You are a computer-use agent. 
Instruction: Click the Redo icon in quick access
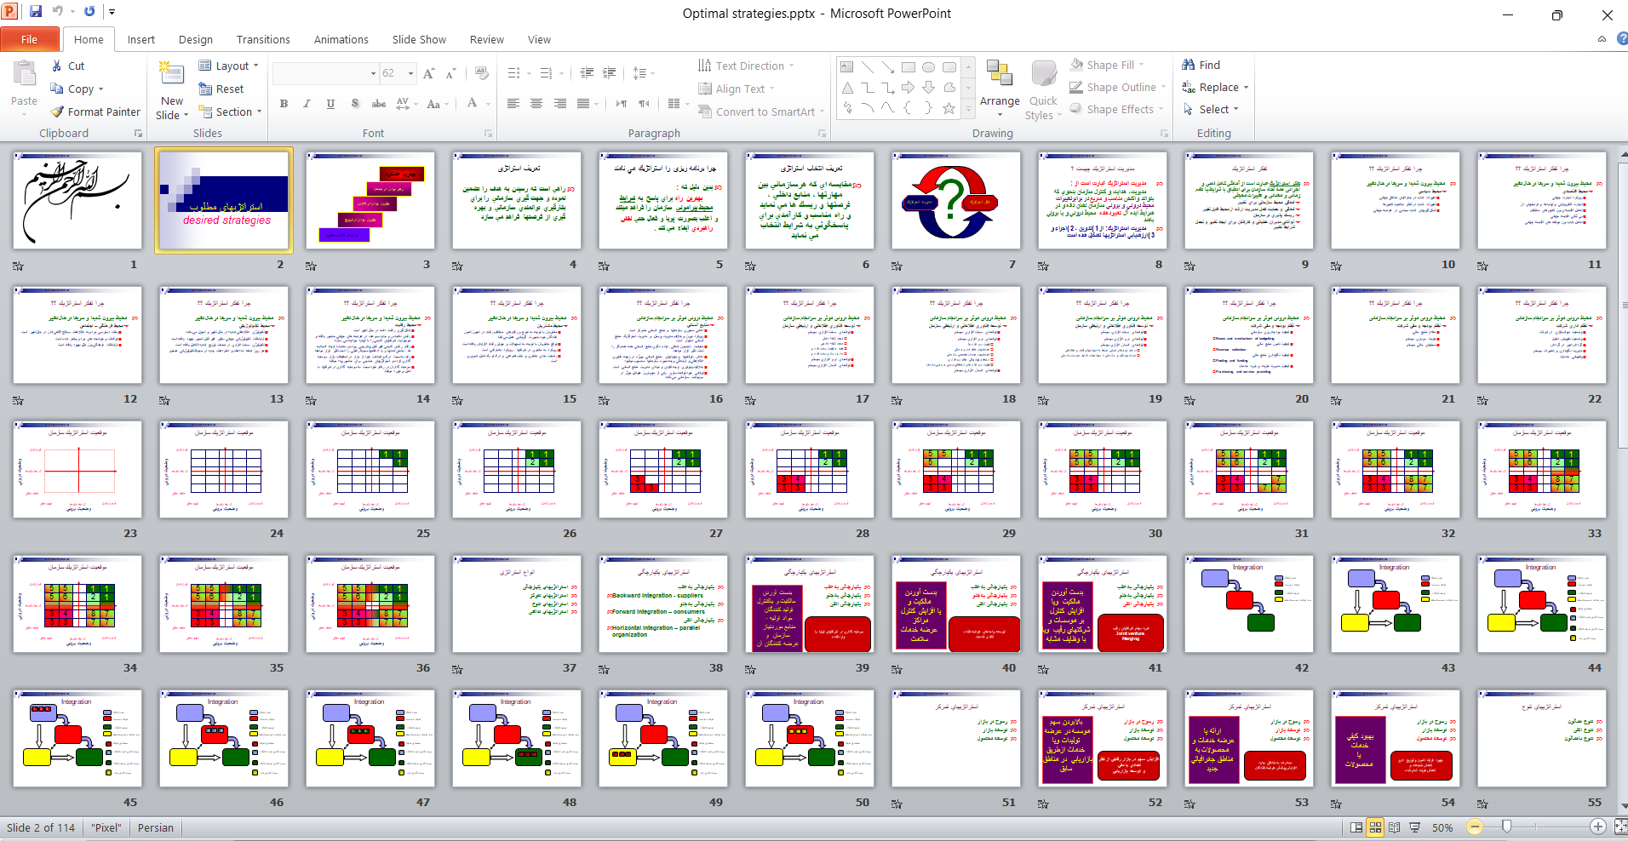click(89, 12)
